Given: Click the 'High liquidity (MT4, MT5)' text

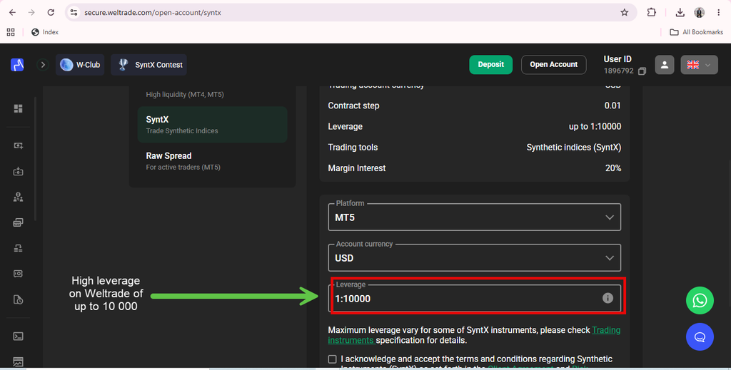Looking at the screenshot, I should point(185,95).
